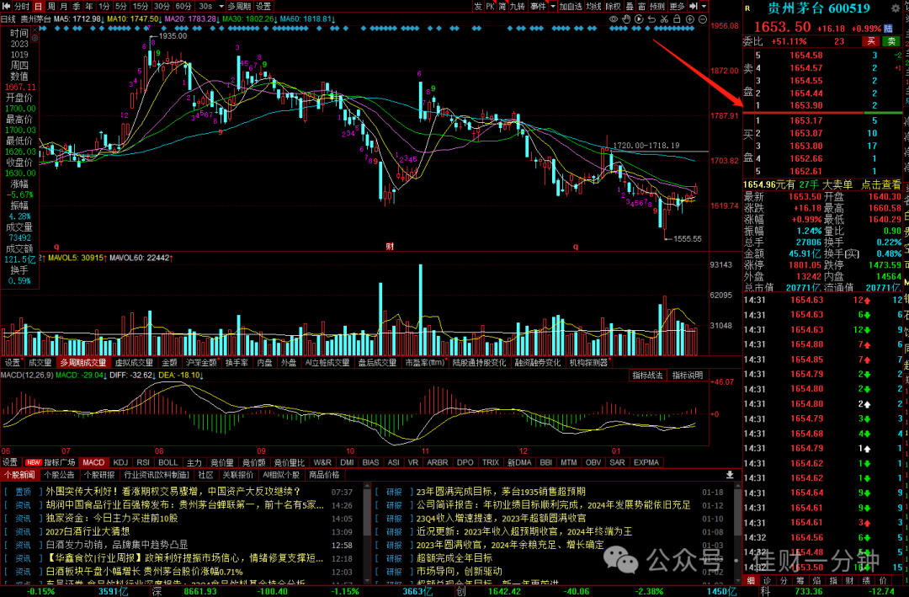Click the PK compare toolbar button

490,6
